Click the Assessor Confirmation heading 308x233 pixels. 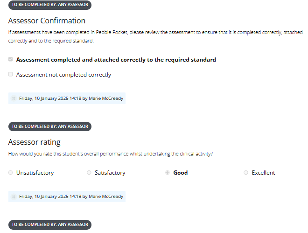47,21
